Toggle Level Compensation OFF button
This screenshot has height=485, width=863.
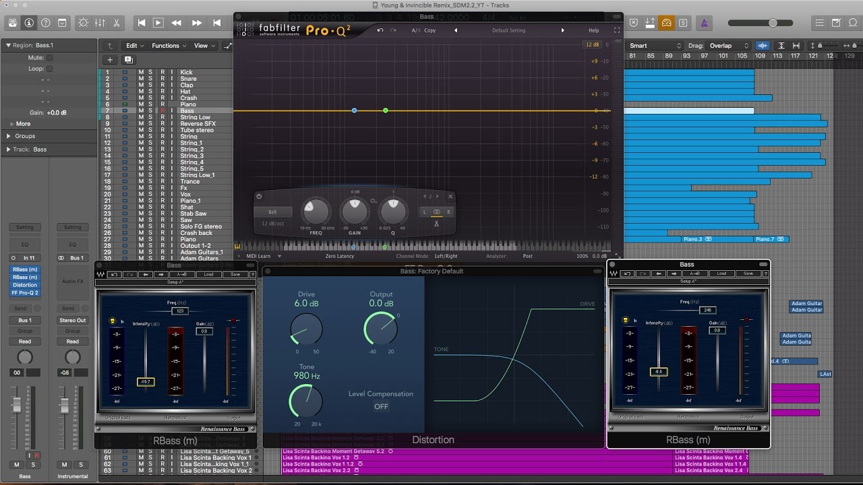point(381,406)
